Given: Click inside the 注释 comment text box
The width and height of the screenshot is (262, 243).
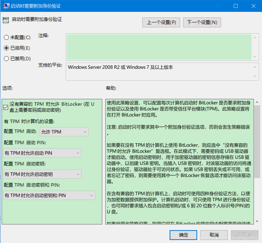Looking at the screenshot, I should [159, 47].
